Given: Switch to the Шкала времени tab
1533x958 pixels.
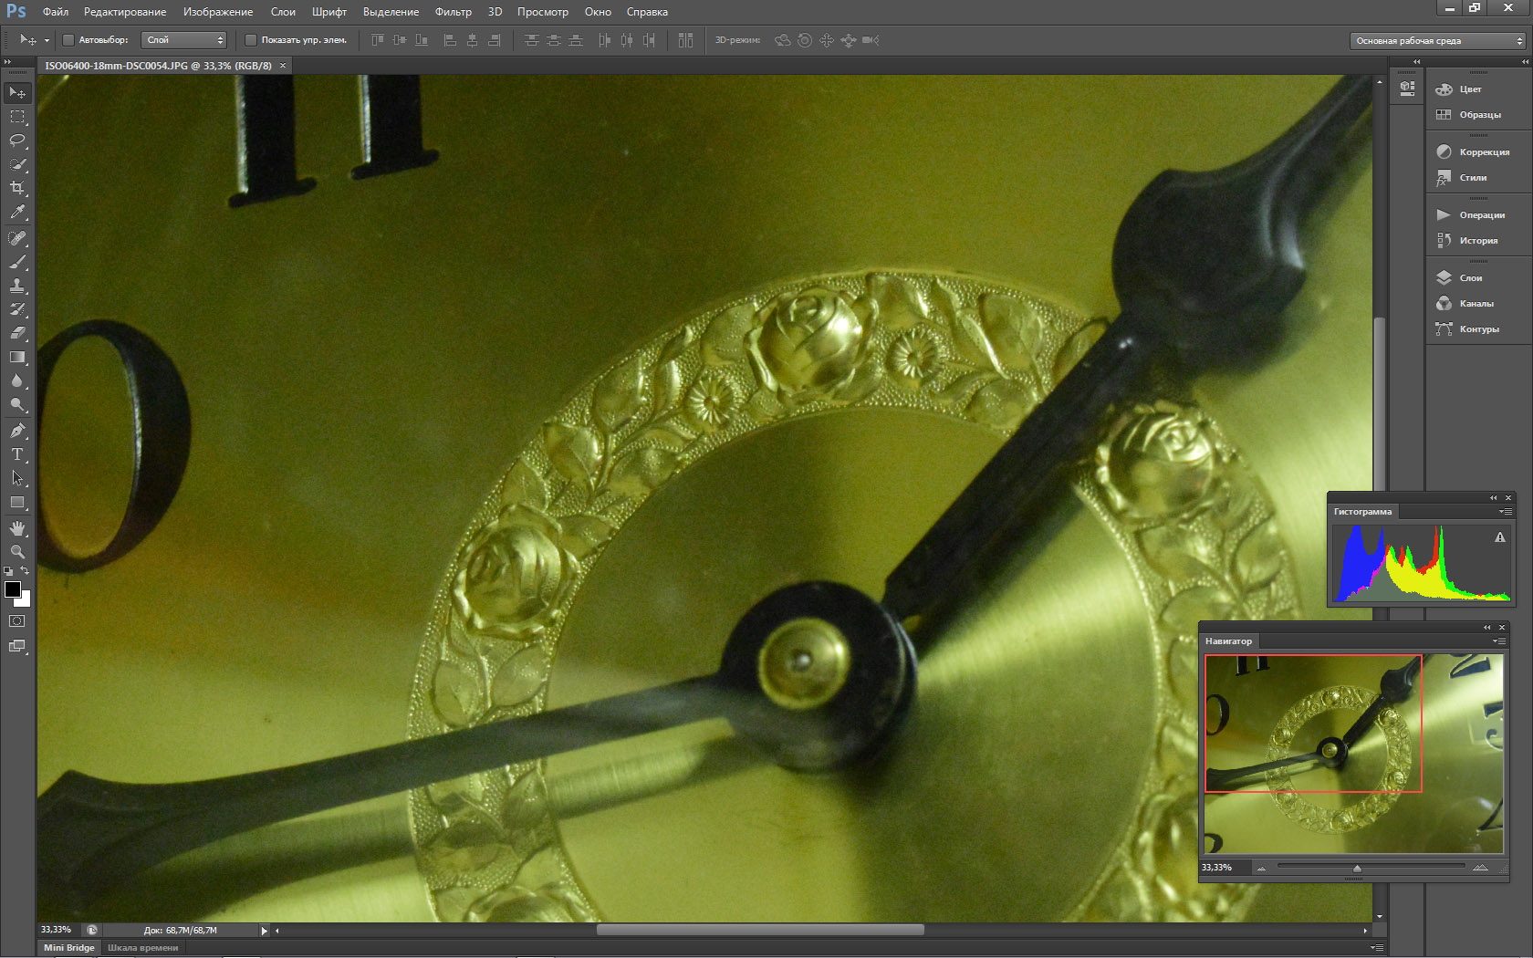Looking at the screenshot, I should 143,947.
